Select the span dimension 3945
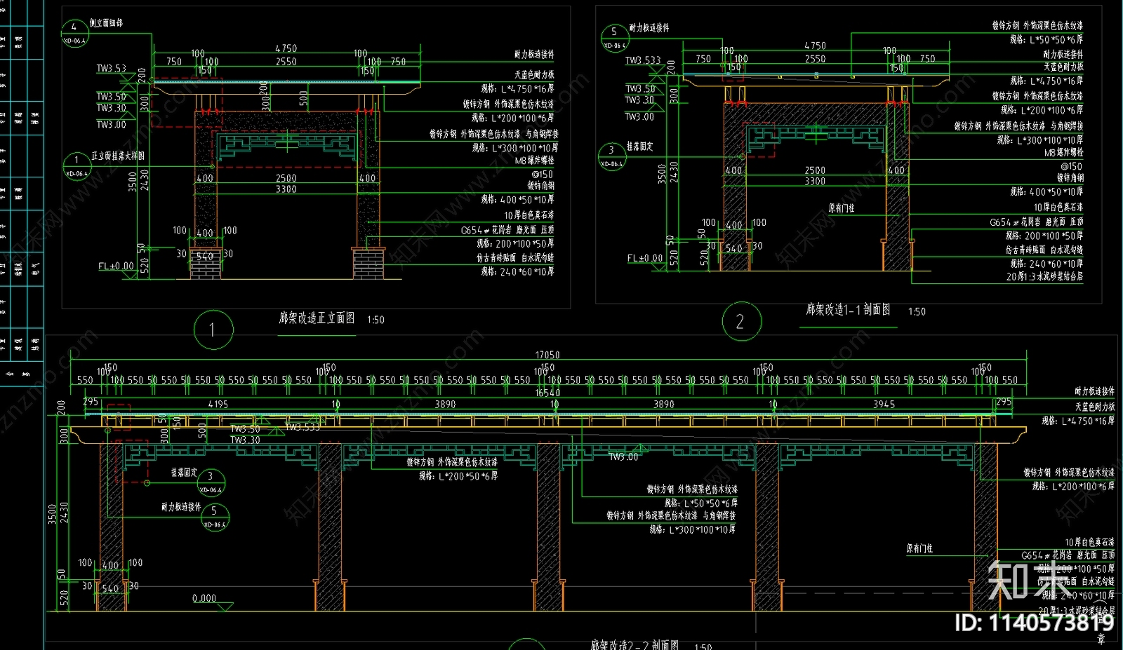The width and height of the screenshot is (1123, 650). point(884,405)
